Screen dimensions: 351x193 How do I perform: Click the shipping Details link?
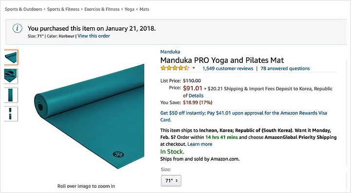point(196,96)
